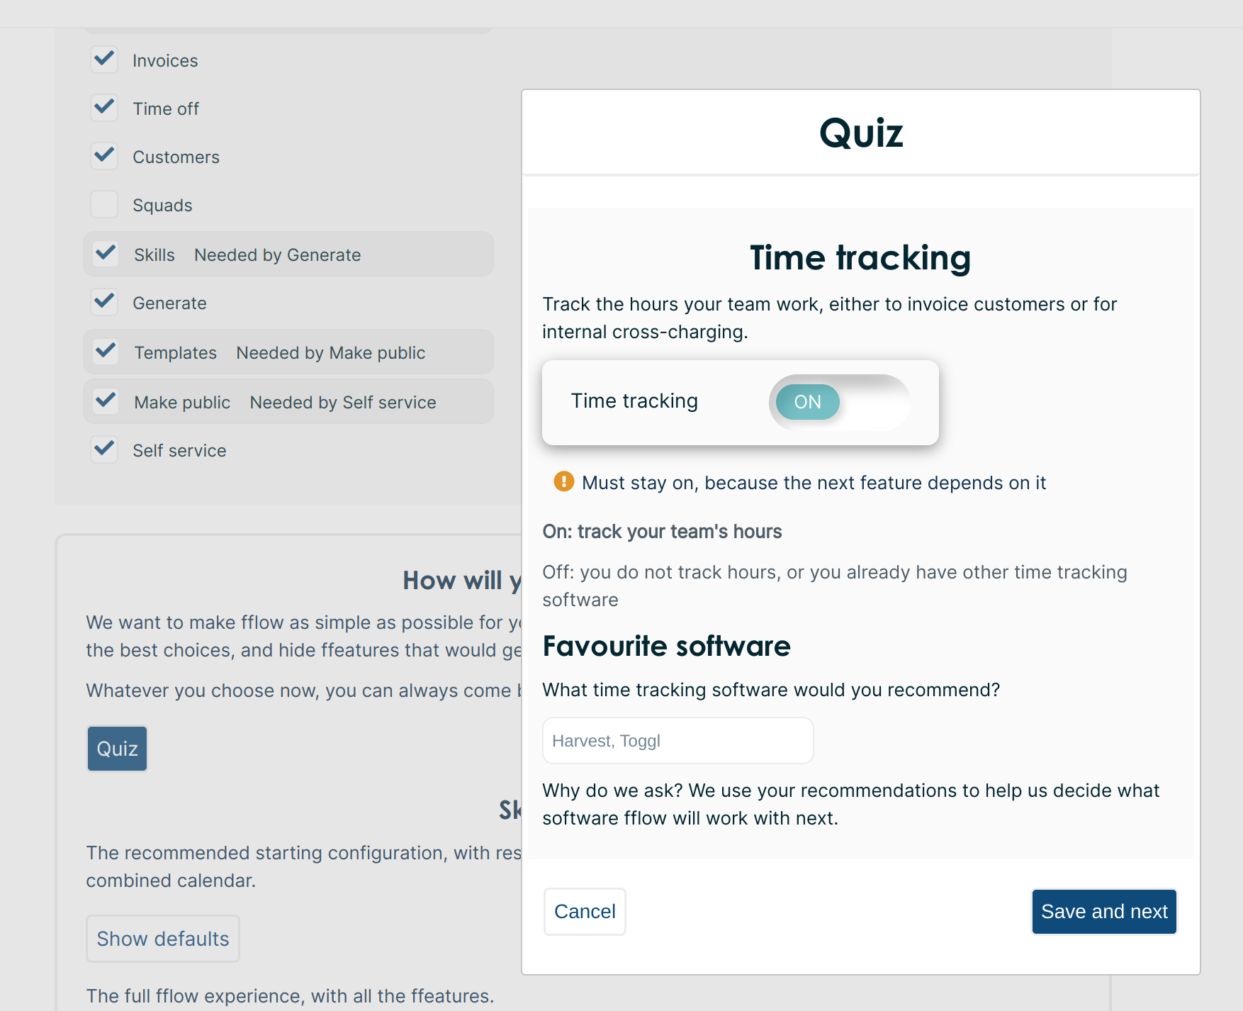Uncheck the Invoices checkbox
This screenshot has width=1243, height=1011.
(x=105, y=60)
